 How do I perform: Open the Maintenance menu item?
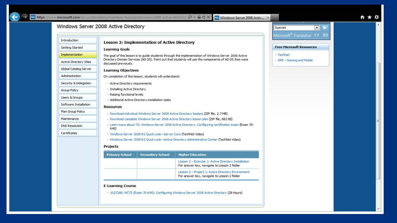[78, 119]
